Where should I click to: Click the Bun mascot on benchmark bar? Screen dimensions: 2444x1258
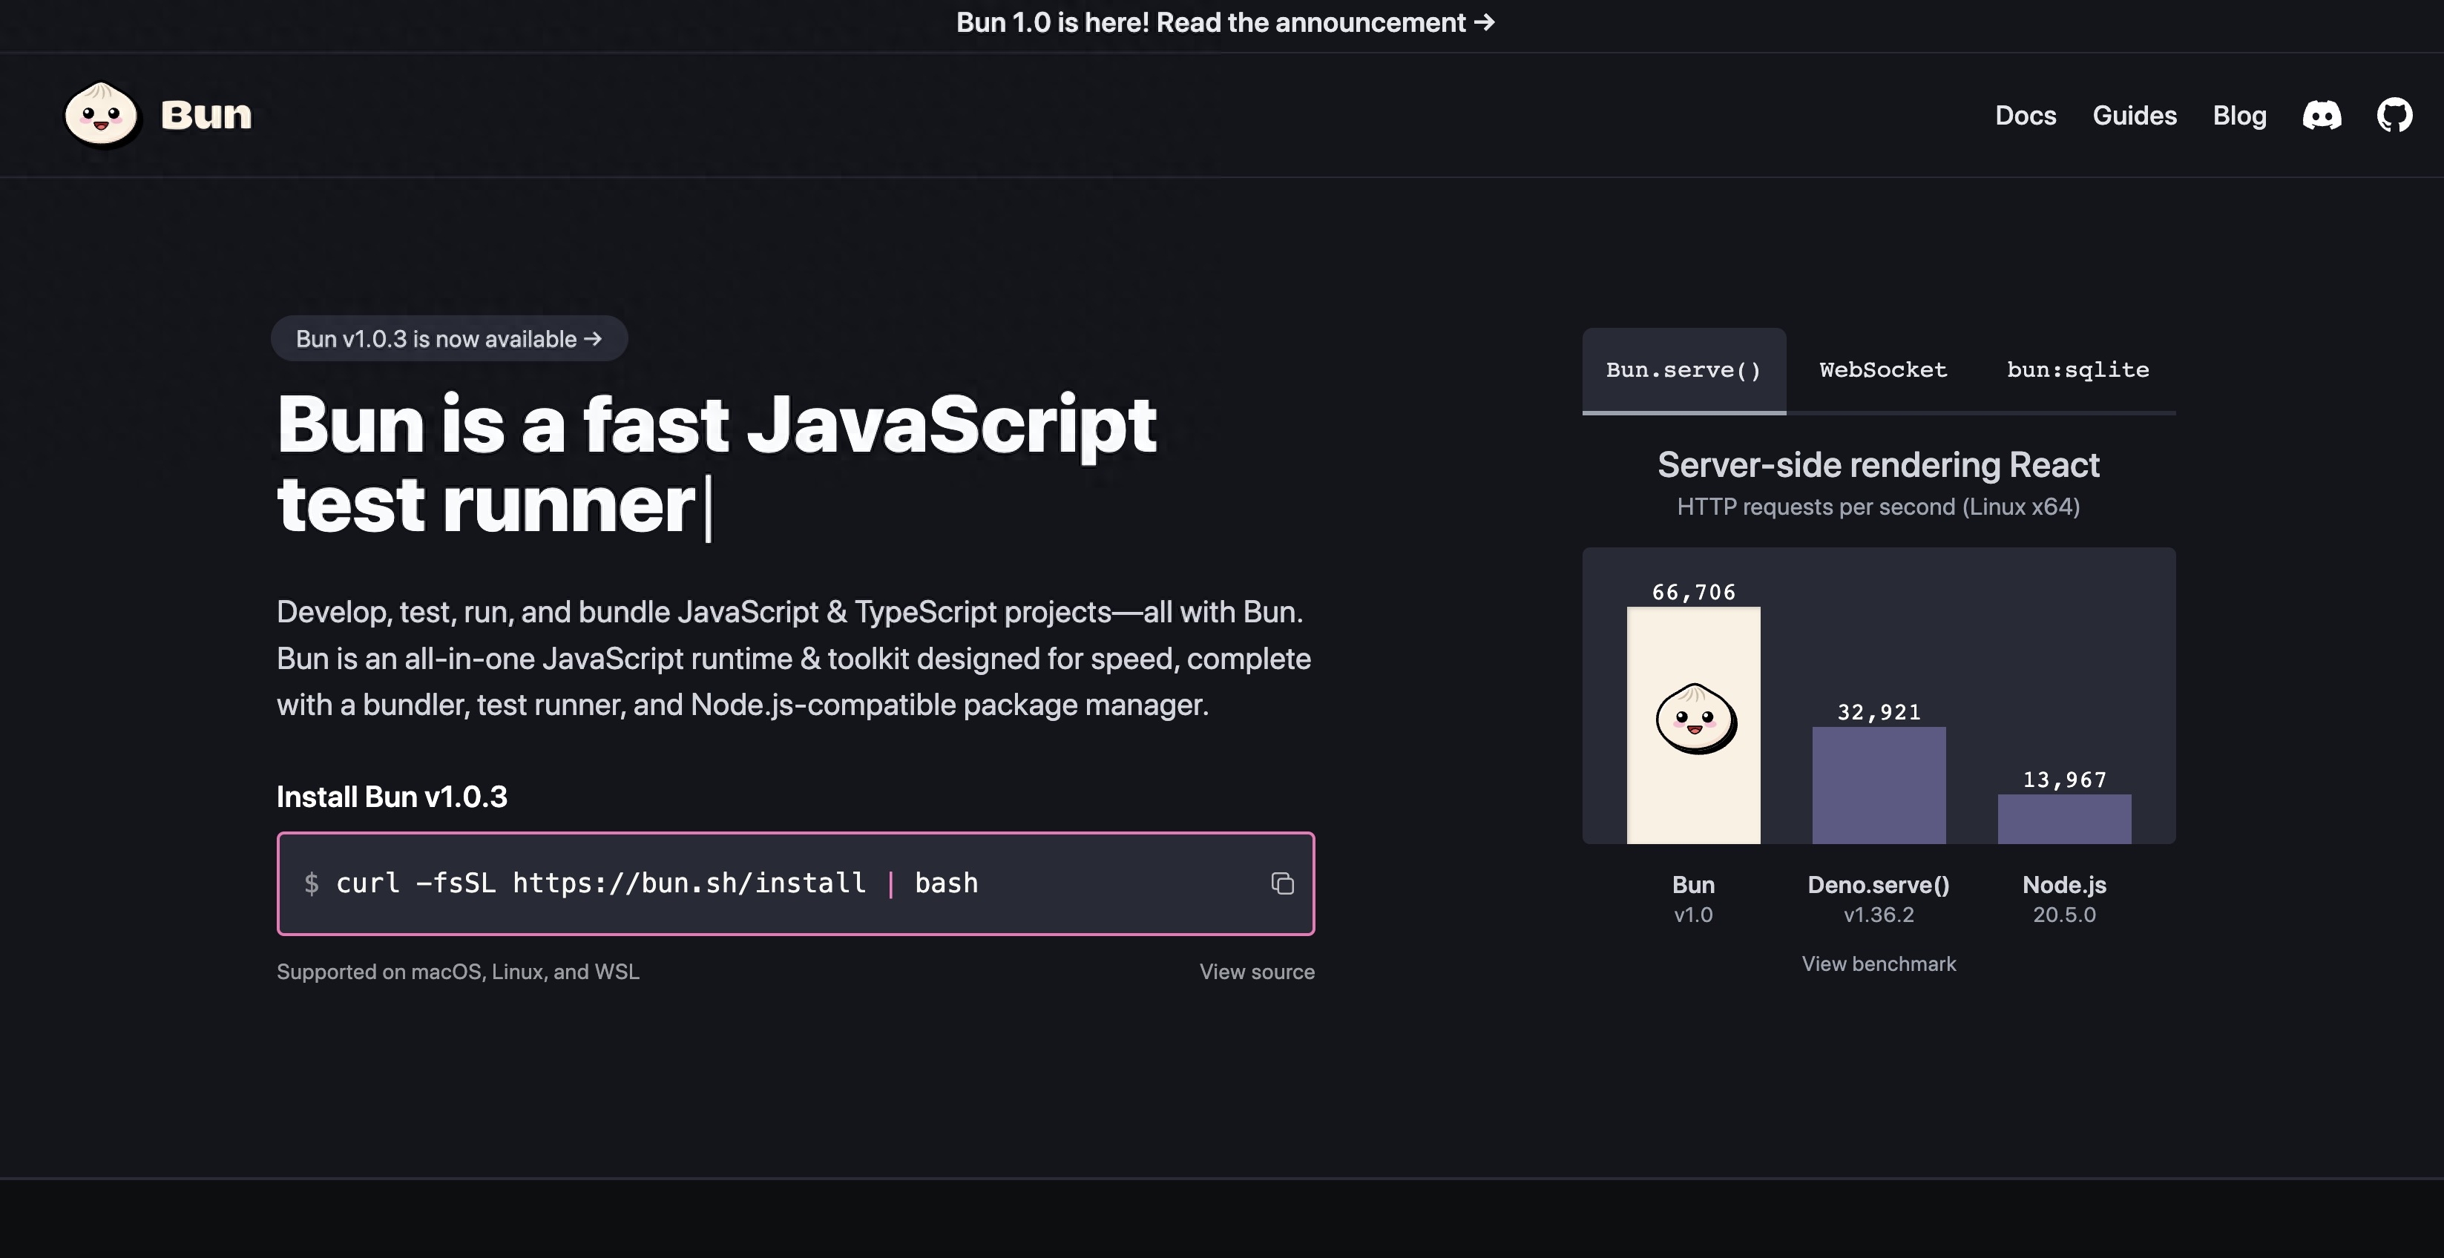(1695, 718)
